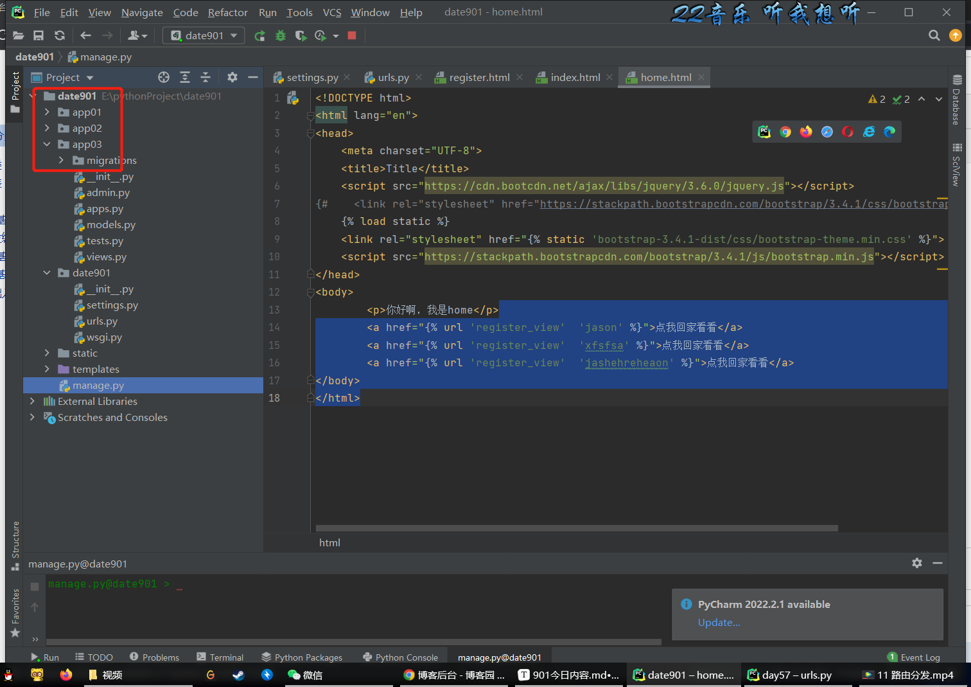Switch to the urls.py editor tab
Viewport: 971px width, 687px height.
393,78
